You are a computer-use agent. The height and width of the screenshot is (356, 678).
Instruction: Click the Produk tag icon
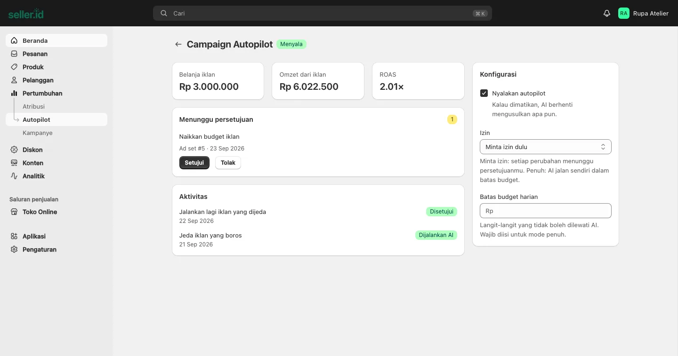click(x=14, y=67)
